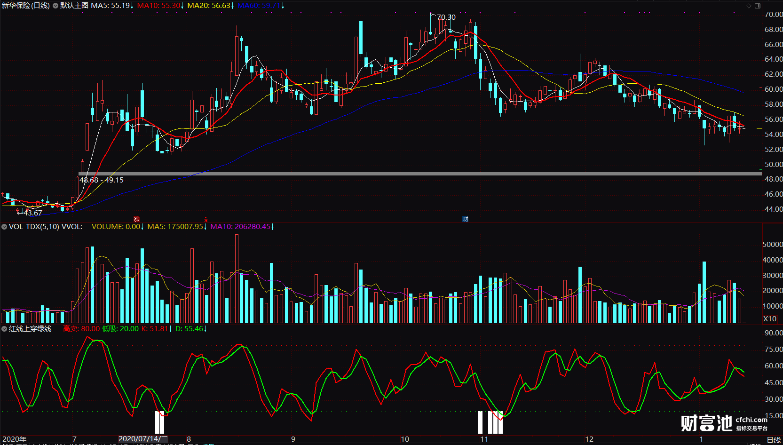Click the 50000 volume axis label
Viewport: 783px width, 445px height.
pyautogui.click(x=773, y=245)
